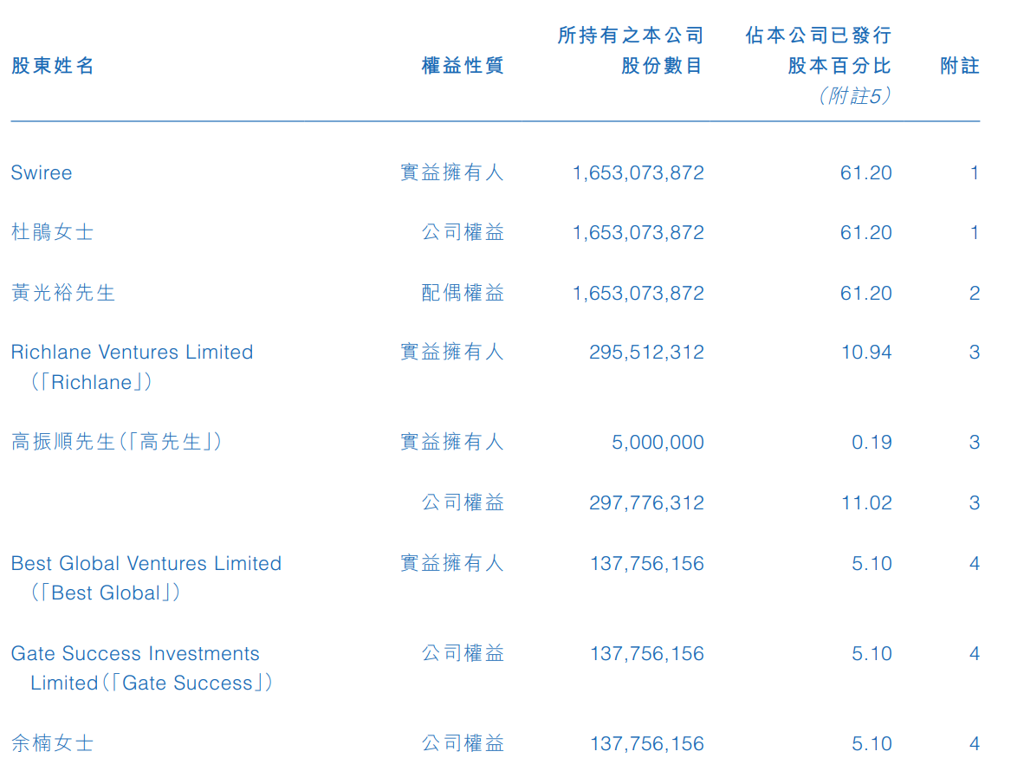Click the 11.02 percentage
Screen dimensions: 1011x758
click(866, 502)
